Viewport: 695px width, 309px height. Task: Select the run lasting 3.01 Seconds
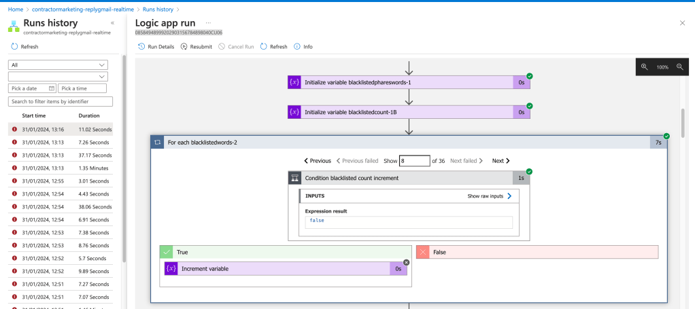(x=61, y=181)
